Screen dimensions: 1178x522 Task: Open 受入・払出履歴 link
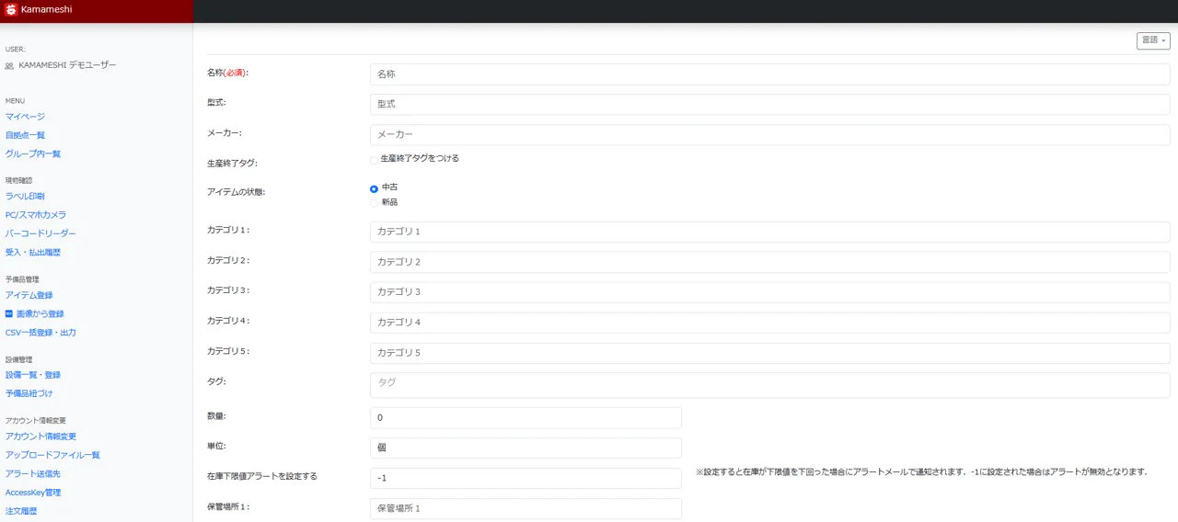click(x=33, y=252)
